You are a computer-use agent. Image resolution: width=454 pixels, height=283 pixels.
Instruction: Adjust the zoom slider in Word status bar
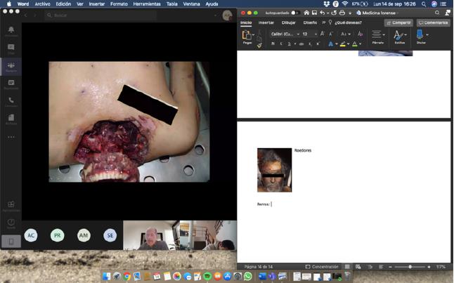pos(410,267)
